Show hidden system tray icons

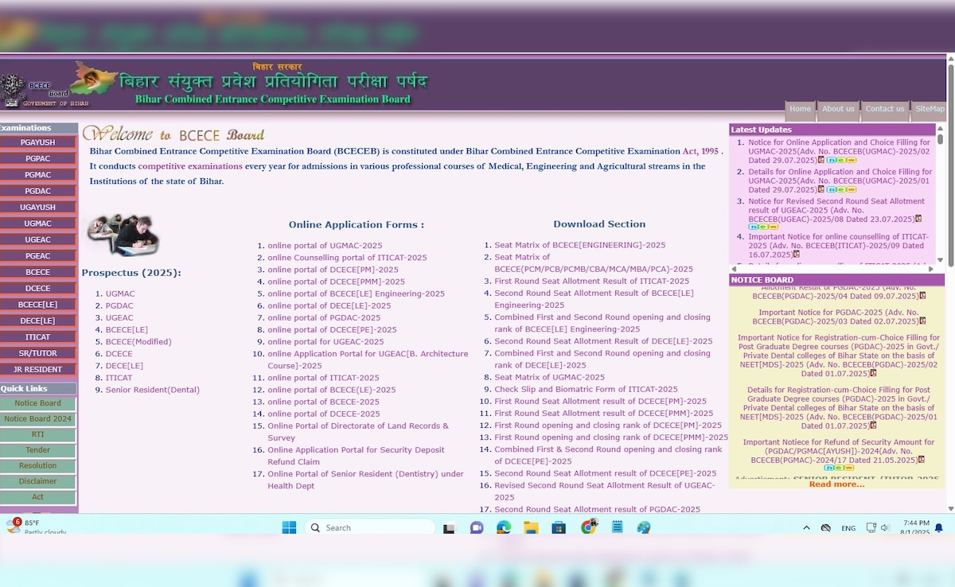coord(807,527)
